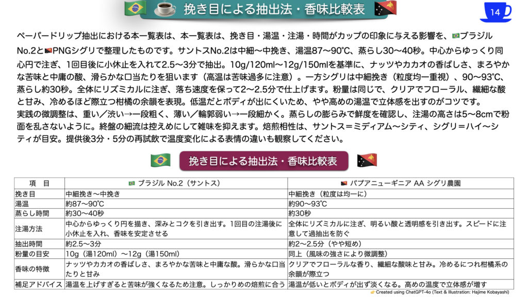Click the 約2.5〜3分 cell
The image size is (528, 297).
[176, 244]
